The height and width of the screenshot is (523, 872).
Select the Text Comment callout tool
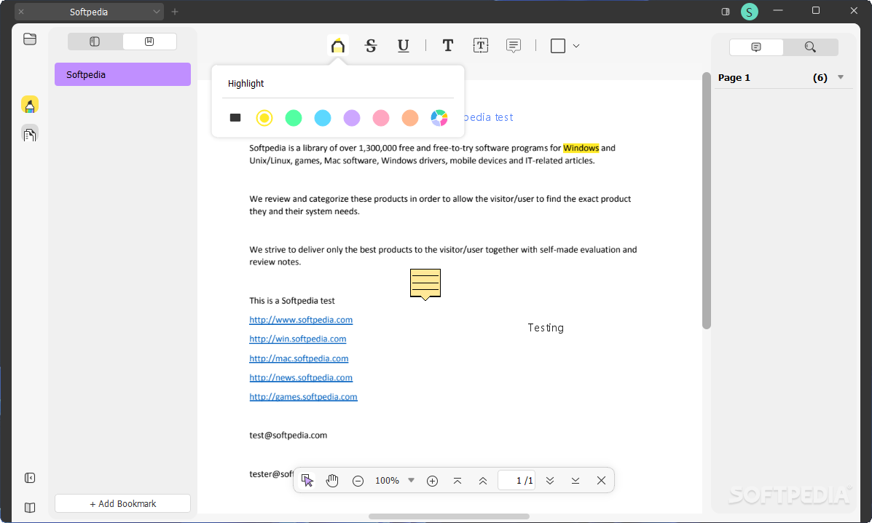click(514, 46)
